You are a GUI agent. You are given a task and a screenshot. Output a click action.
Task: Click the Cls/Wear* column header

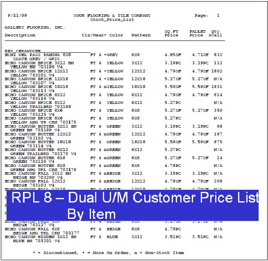point(94,35)
